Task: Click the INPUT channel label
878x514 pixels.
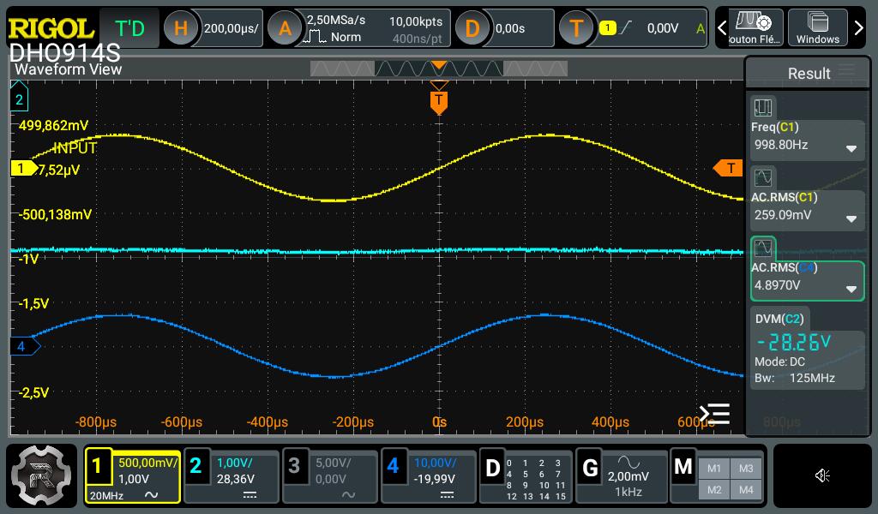Action: pos(75,148)
